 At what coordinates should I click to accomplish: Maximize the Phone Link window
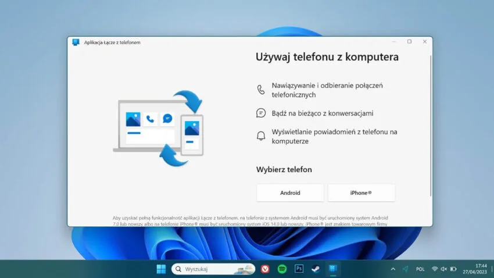[x=409, y=42]
